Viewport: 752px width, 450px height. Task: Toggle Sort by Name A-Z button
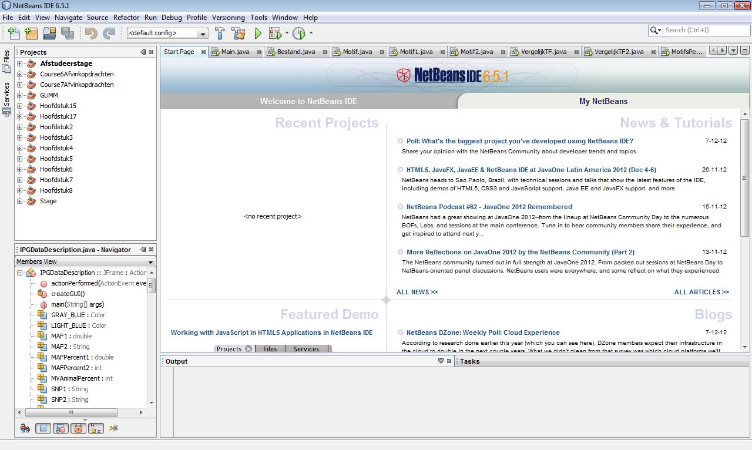(96, 428)
